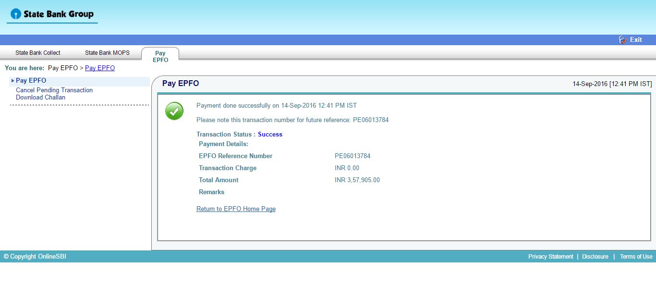Click the total amount INR 3,57,905.00
The height and width of the screenshot is (286, 656).
click(x=357, y=180)
